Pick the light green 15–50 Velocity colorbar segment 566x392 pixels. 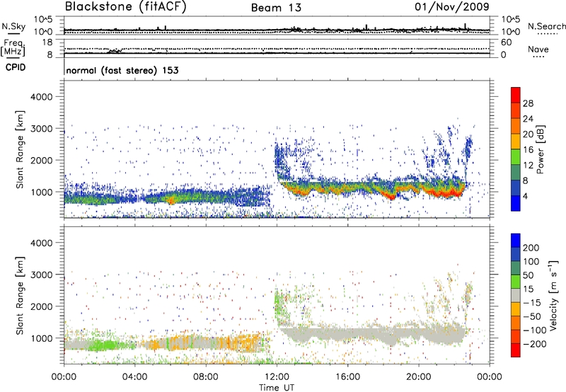point(516,282)
